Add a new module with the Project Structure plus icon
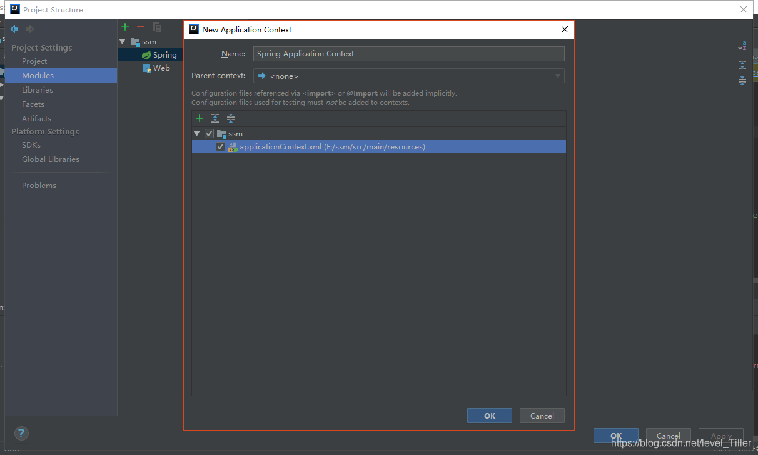The height and width of the screenshot is (455, 758). click(x=125, y=27)
